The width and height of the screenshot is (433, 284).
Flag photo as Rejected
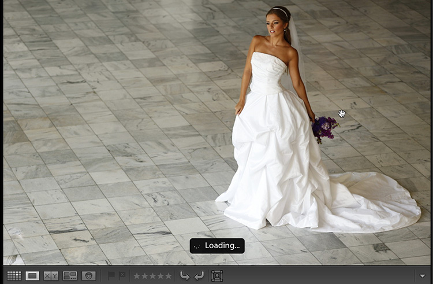click(122, 275)
